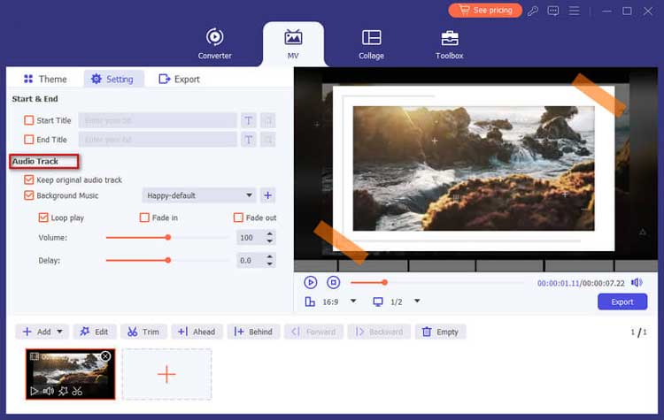Open clip effects via thumbnail wand icon
664x420 pixels.
pos(63,391)
